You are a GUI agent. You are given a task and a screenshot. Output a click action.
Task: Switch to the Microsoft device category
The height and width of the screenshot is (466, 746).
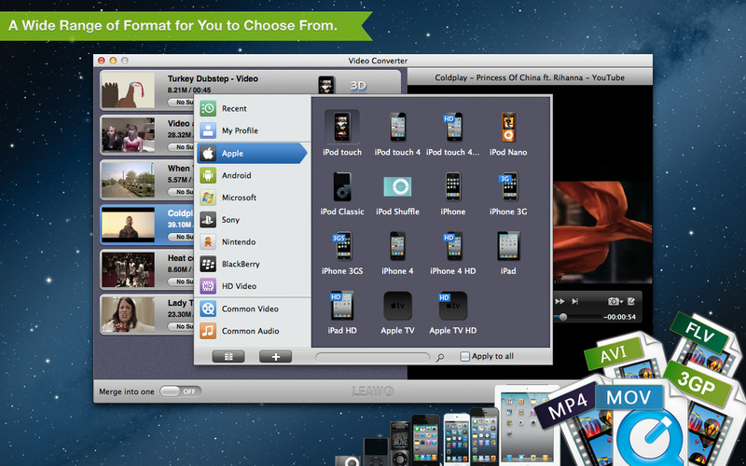click(253, 198)
